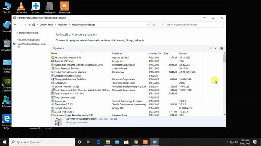Screen dimensions: 261x146
Task: Open Control Panel desktop icon
Action: 7,66
